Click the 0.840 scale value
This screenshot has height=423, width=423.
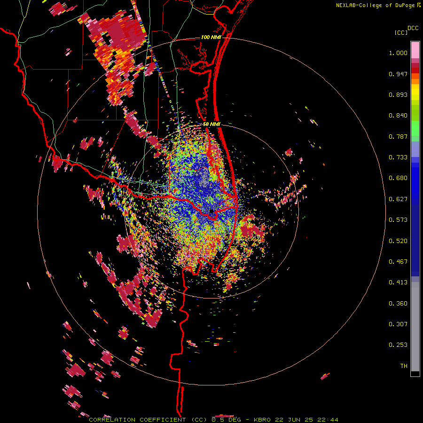[x=398, y=116]
